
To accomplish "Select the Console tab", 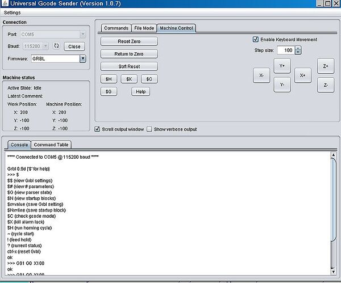I will [19, 145].
